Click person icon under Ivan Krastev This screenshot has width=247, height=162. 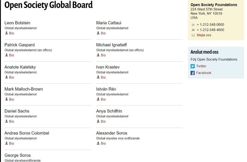pos(98,77)
